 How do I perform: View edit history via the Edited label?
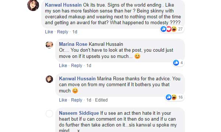pos(101,100)
